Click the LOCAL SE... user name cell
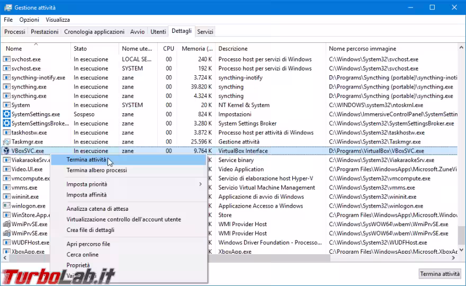 pyautogui.click(x=137, y=59)
